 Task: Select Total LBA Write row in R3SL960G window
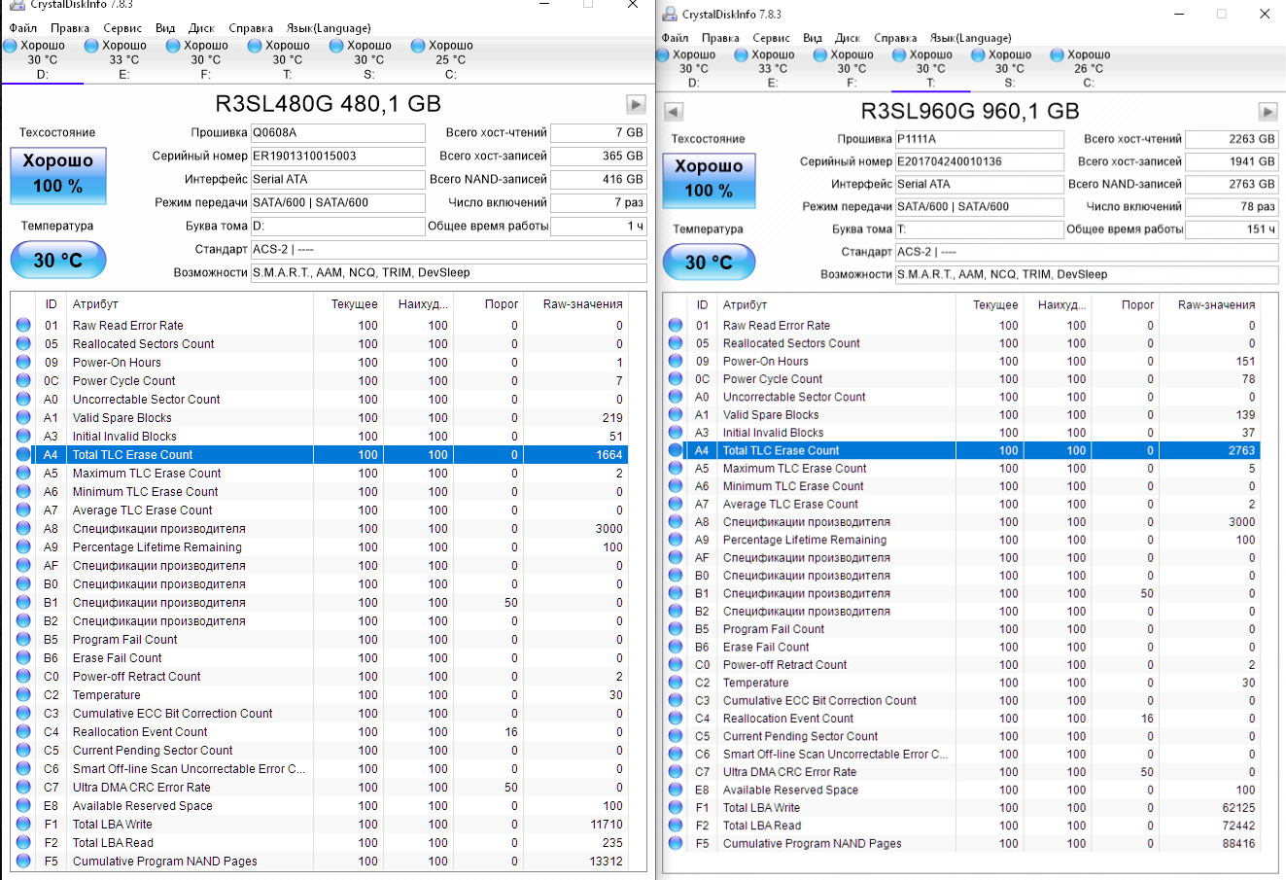[x=962, y=808]
